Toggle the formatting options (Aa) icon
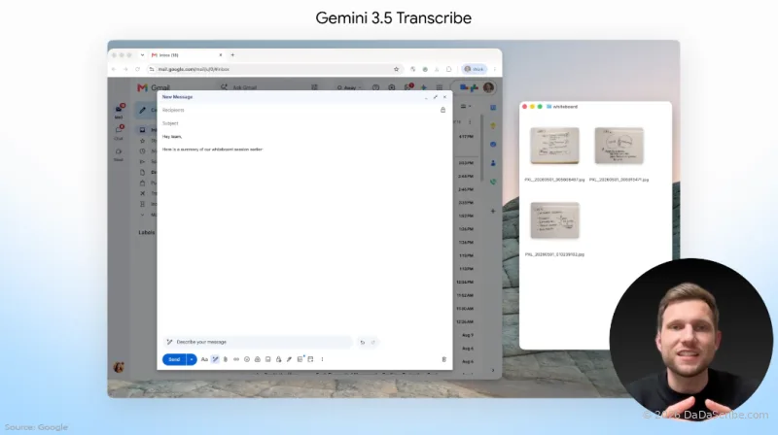 point(204,359)
